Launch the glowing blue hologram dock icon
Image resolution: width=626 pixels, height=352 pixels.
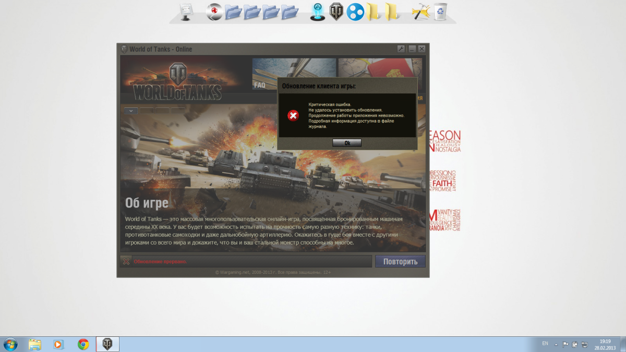pos(318,11)
